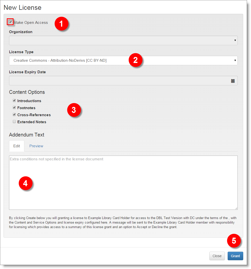Image resolution: width=251 pixels, height=269 pixels.
Task: Open the calendar date picker icon
Action: [233, 81]
